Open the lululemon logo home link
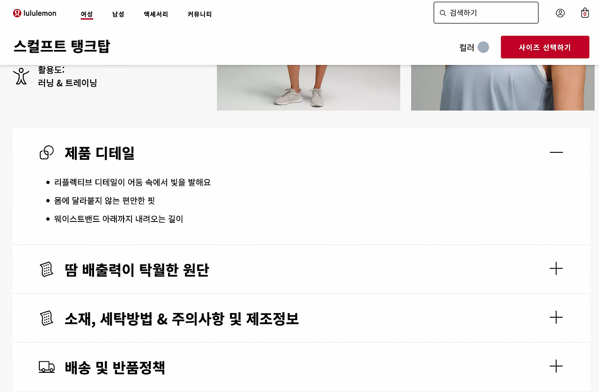This screenshot has width=599, height=392. (35, 13)
